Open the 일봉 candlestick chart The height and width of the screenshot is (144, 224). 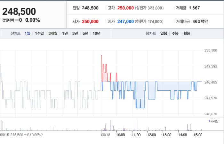164,33
